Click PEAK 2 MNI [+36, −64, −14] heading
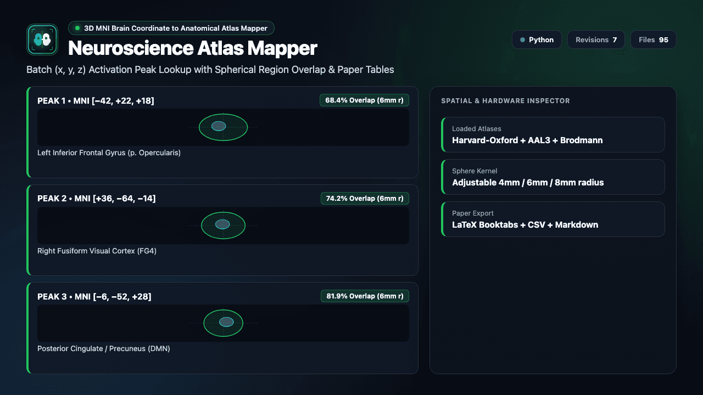Viewport: 703px width, 395px height. tap(97, 198)
